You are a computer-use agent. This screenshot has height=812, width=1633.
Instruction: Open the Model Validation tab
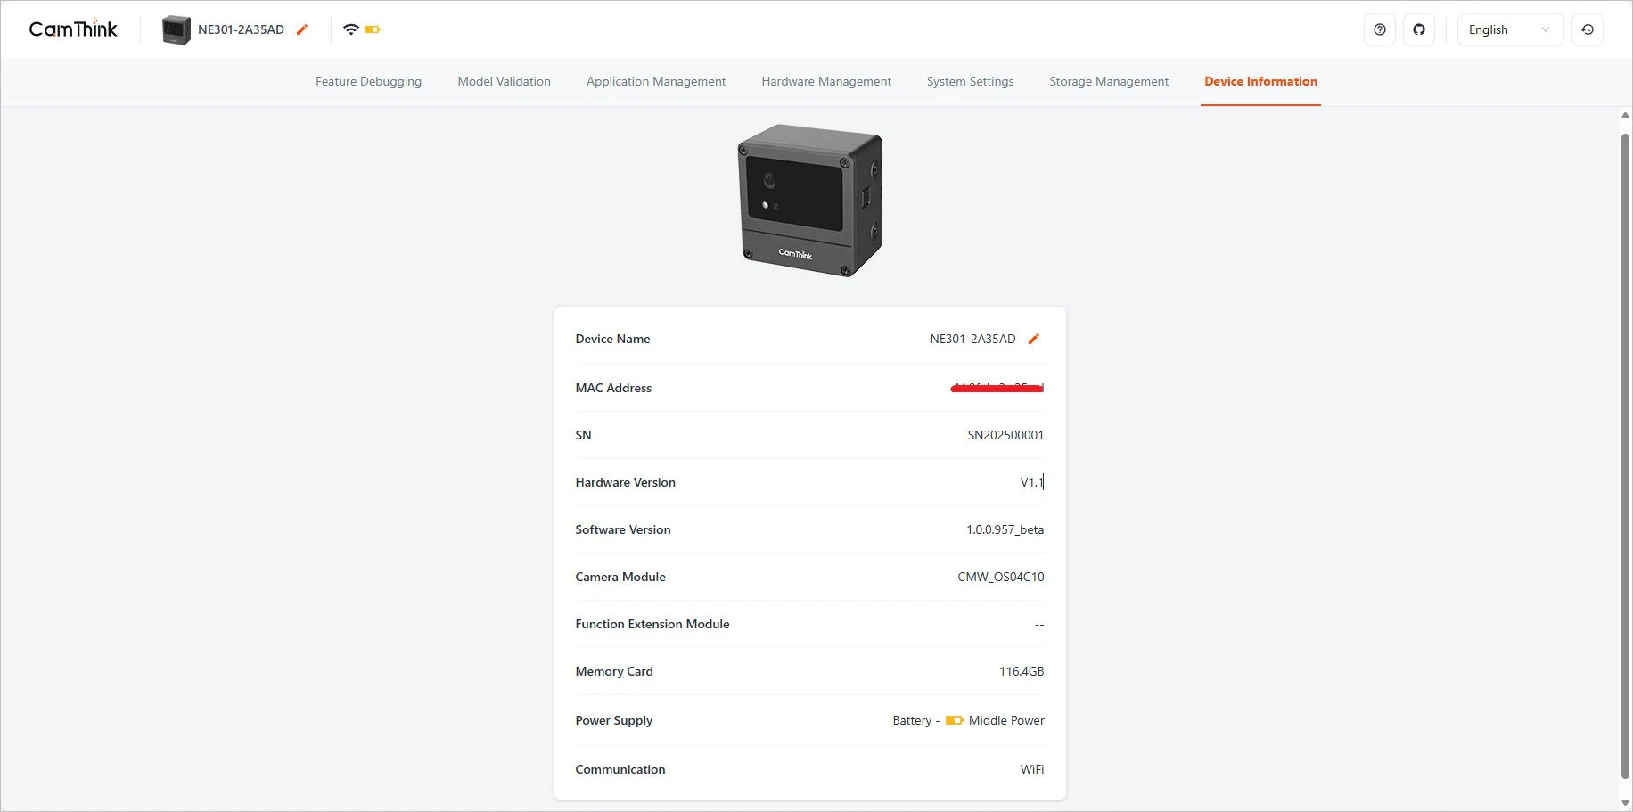[504, 81]
